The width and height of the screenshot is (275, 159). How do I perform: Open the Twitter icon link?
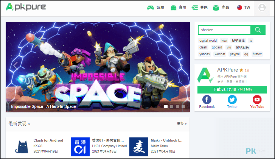point(232,100)
